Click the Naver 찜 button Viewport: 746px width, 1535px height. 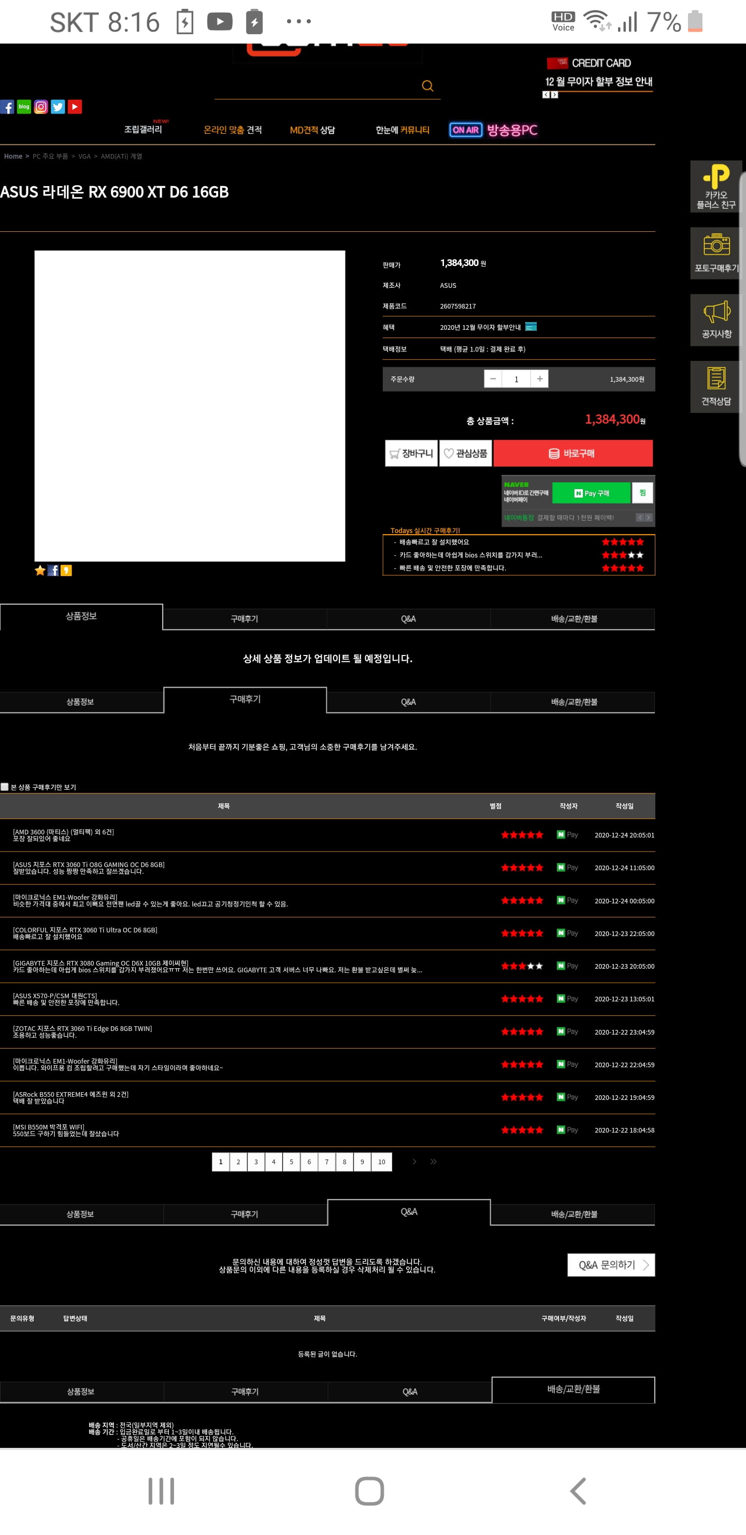(x=642, y=493)
